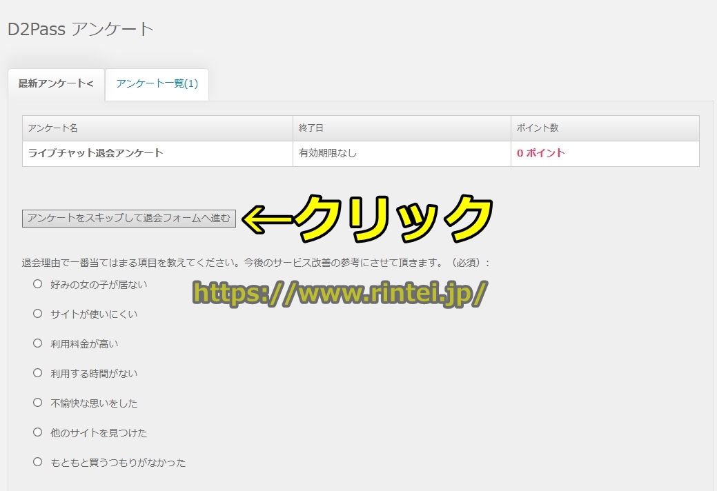Screen dimensions: 717x491
Task: Open the ライブチャット退会アンケート survey entry
Action: pos(95,153)
